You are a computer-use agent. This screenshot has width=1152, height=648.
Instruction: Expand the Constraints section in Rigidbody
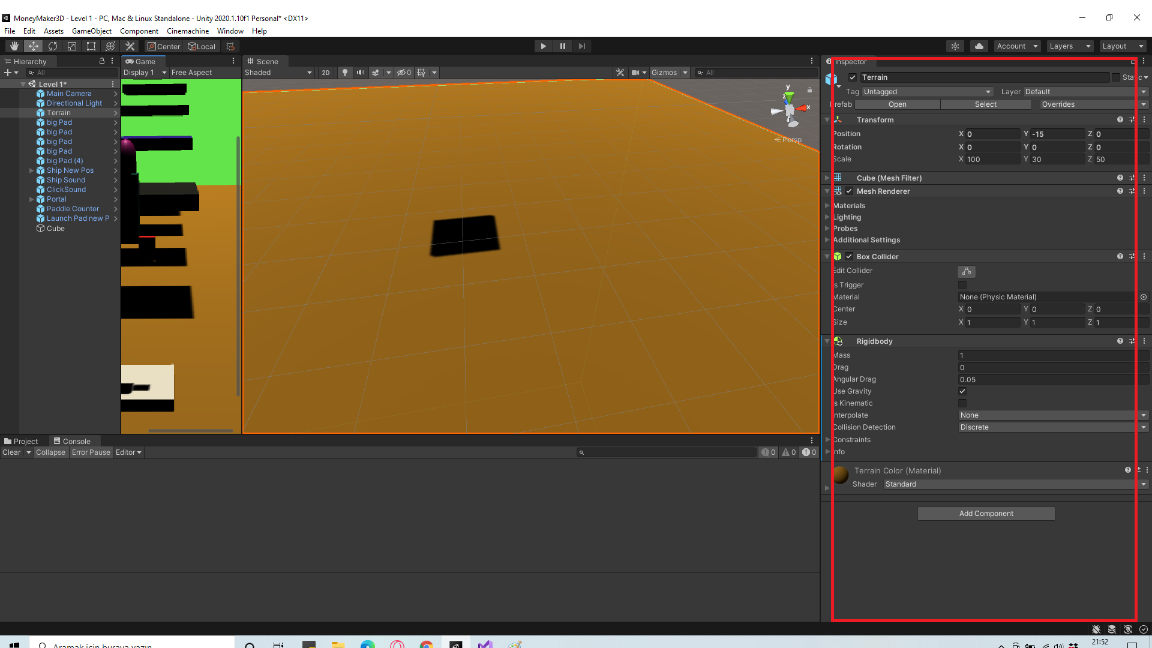pos(830,439)
